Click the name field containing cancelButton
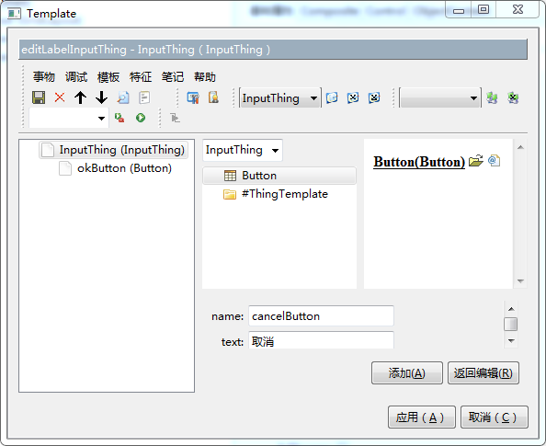The width and height of the screenshot is (546, 446). [321, 316]
